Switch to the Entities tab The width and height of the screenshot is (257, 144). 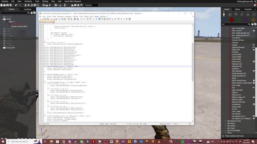[x=12, y=9]
